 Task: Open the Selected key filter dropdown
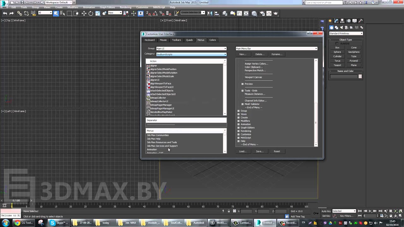click(x=344, y=211)
